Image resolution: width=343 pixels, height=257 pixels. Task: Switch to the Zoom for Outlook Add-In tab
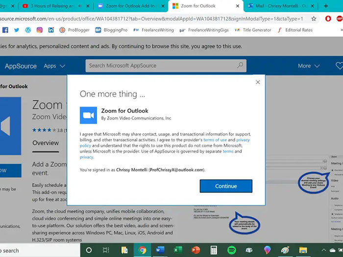(x=130, y=6)
